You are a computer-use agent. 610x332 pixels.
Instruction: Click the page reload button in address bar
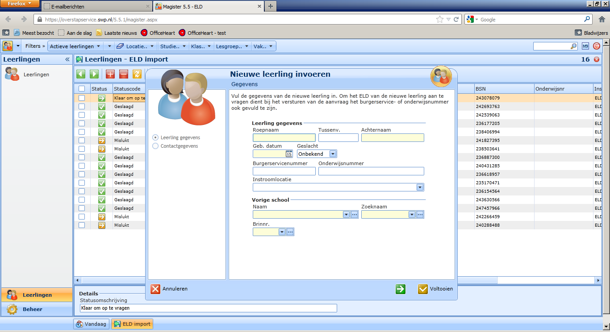[456, 19]
